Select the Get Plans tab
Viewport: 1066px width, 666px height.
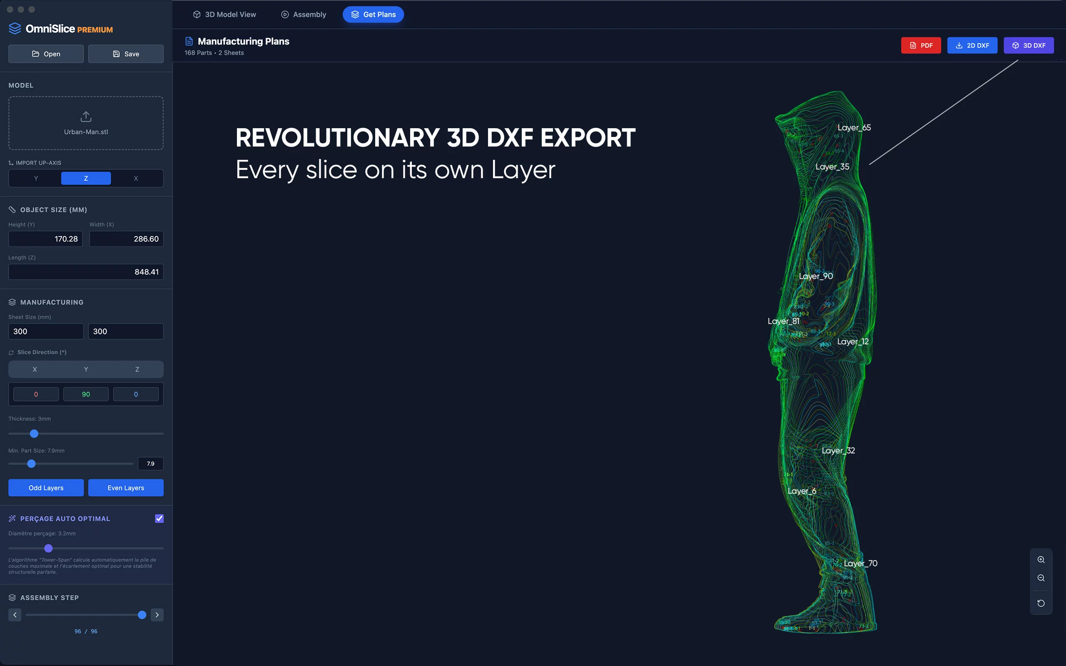[373, 15]
